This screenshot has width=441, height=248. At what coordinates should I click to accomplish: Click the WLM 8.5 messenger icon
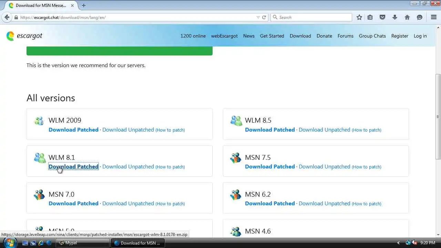coord(236,121)
